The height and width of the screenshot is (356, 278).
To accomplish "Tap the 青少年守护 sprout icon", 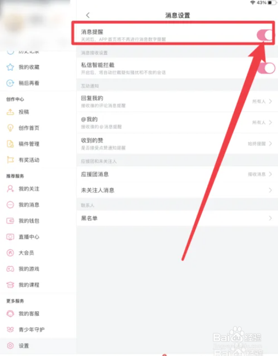I will point(10,330).
